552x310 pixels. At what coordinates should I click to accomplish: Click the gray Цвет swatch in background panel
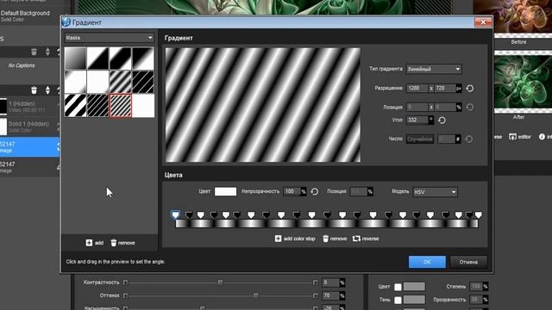[x=414, y=287]
